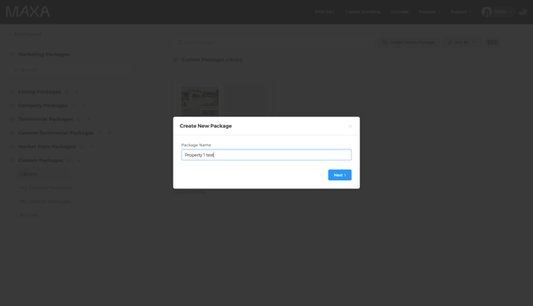This screenshot has width=533, height=306.
Task: Expand Market Stats Packages category
Action: pyautogui.click(x=91, y=147)
